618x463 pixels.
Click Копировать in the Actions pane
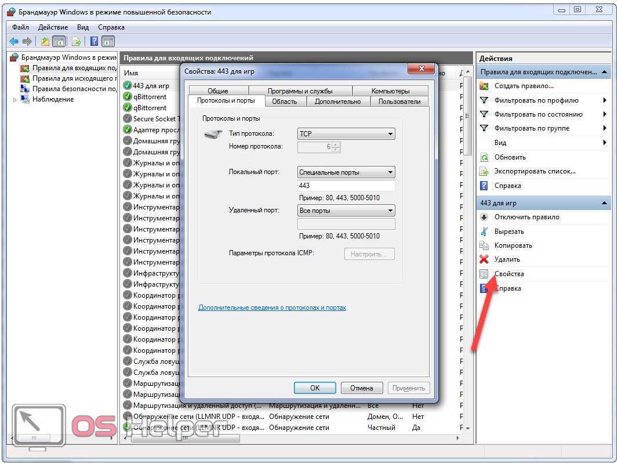pos(513,245)
